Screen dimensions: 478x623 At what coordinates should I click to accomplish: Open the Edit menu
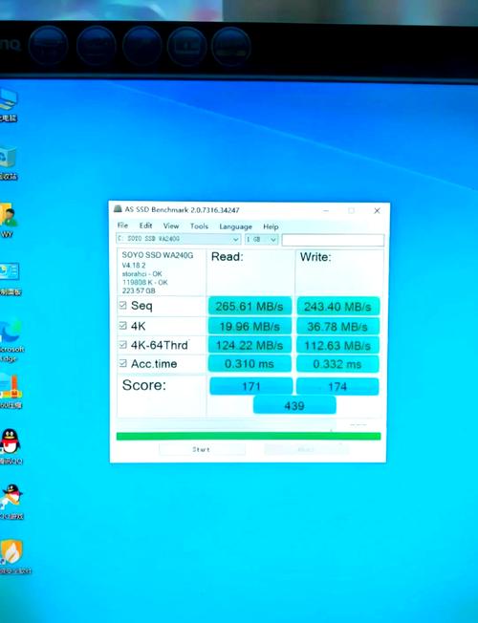coord(145,226)
